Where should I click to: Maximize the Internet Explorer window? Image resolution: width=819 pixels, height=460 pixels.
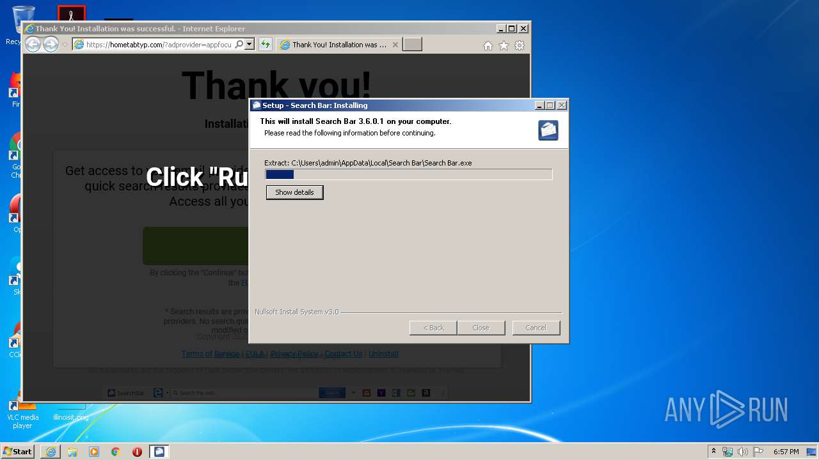coord(511,29)
